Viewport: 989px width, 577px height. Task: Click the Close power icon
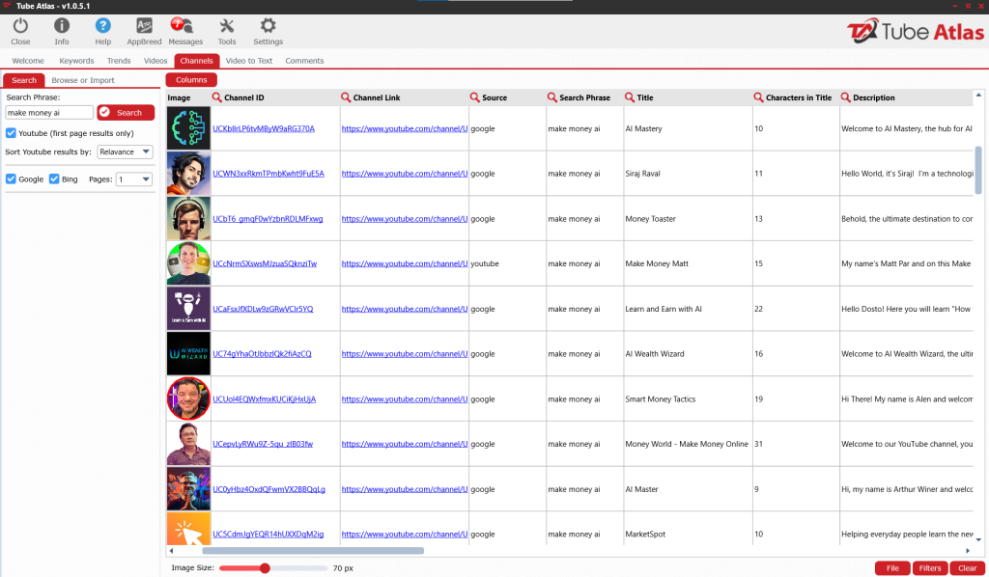(x=20, y=26)
